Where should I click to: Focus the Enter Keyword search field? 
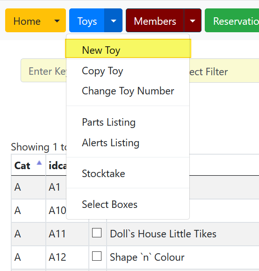(43, 71)
